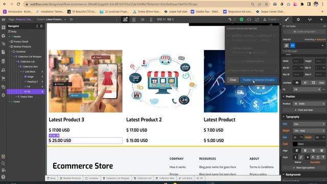Click the Latest Product 3 image thumbnail

pyautogui.click(x=85, y=81)
